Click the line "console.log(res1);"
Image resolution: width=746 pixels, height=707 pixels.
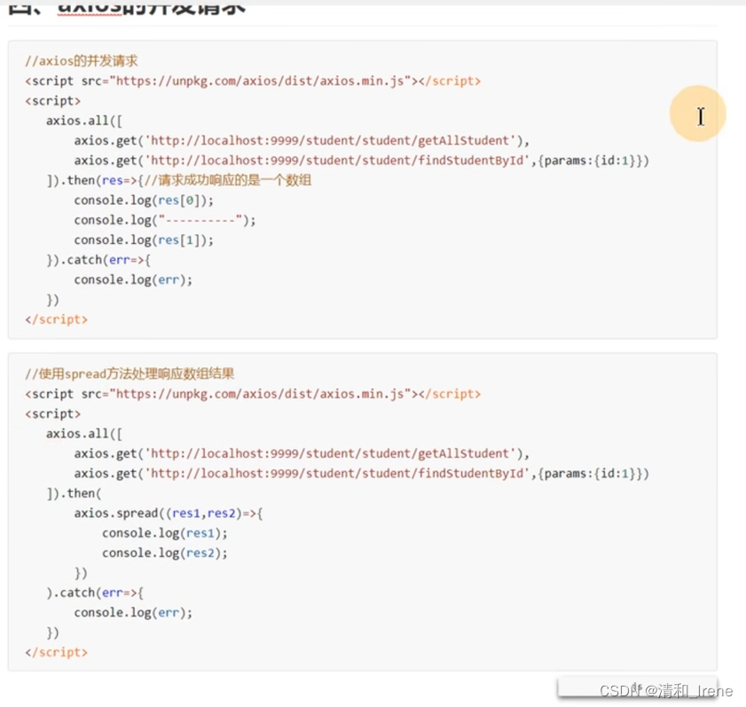pyautogui.click(x=165, y=533)
